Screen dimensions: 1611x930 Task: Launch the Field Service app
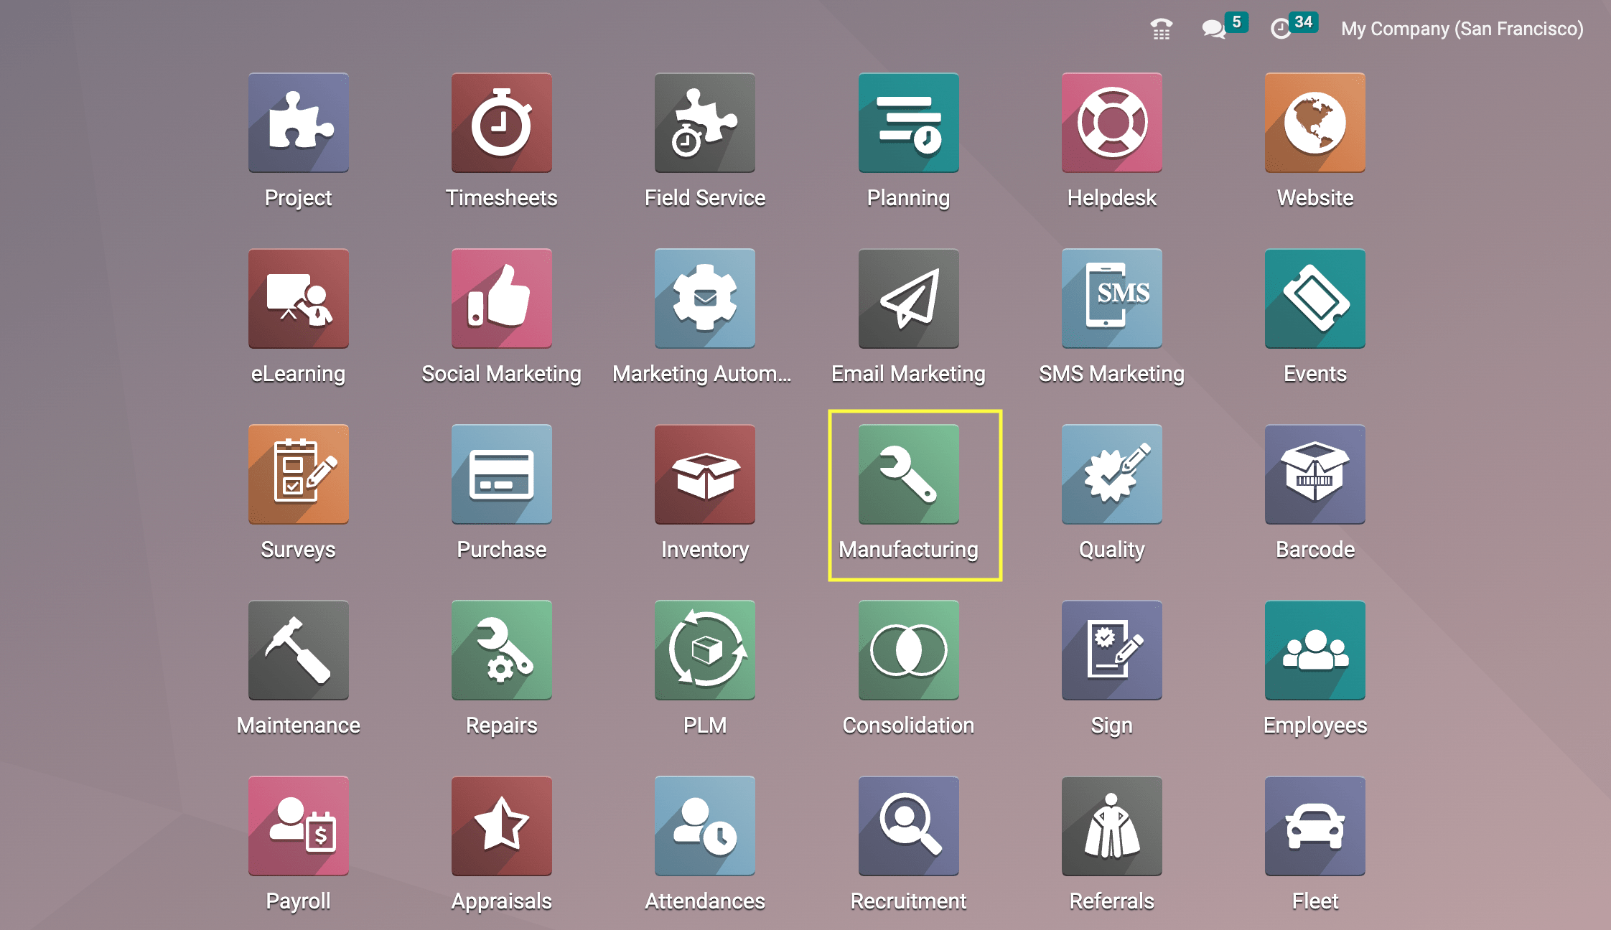[704, 123]
